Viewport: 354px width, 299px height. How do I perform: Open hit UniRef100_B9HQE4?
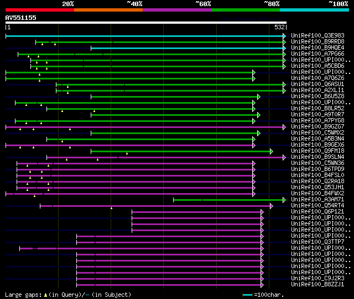tap(317, 48)
